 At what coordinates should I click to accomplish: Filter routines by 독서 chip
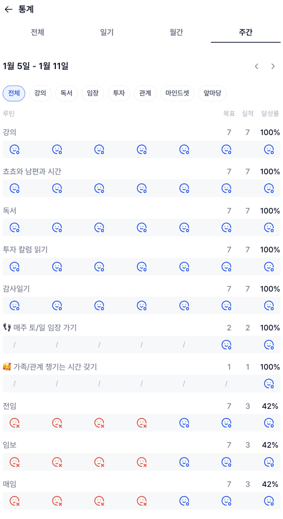66,93
